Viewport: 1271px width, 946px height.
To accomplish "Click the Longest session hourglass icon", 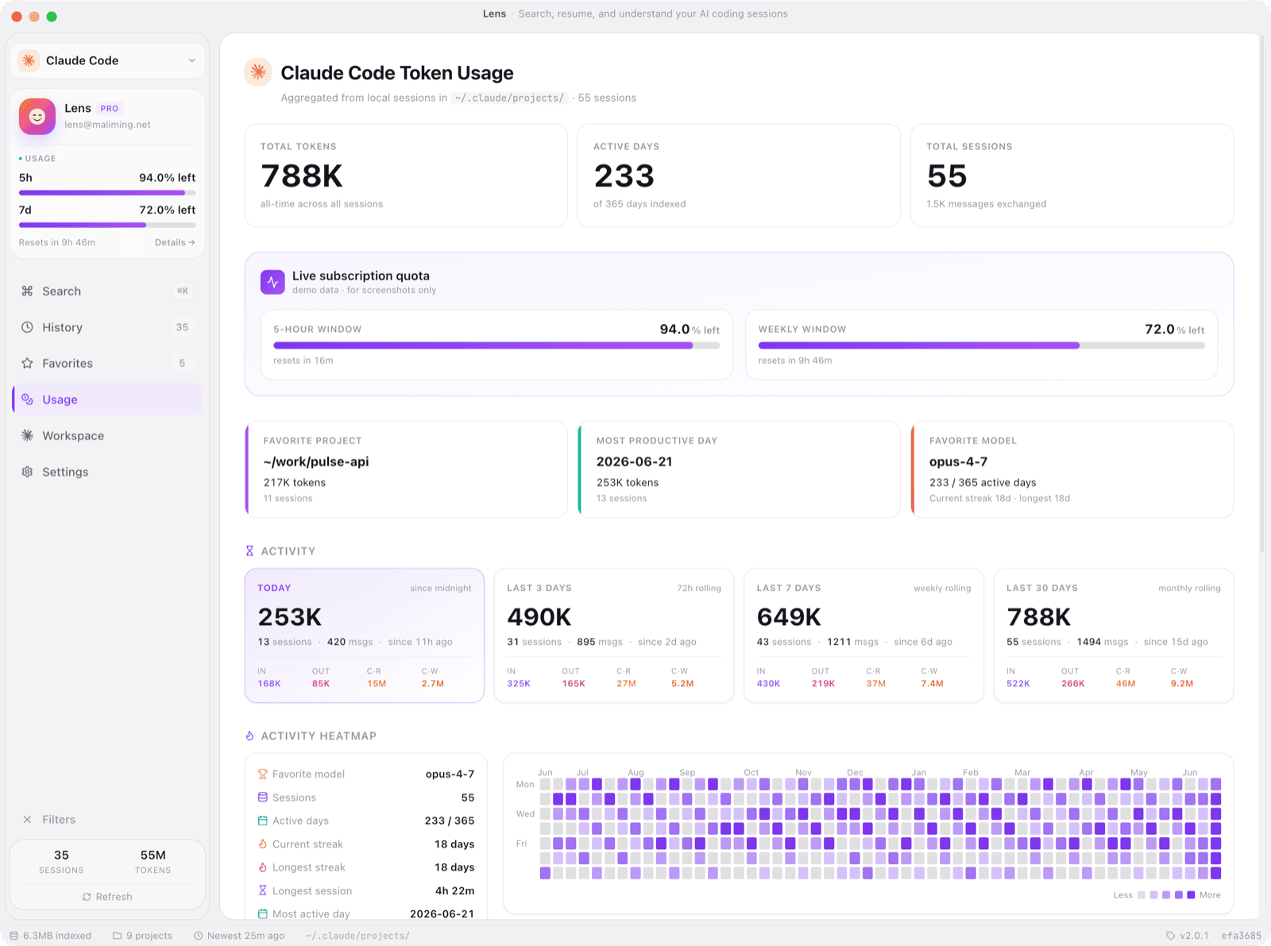I will pyautogui.click(x=263, y=891).
